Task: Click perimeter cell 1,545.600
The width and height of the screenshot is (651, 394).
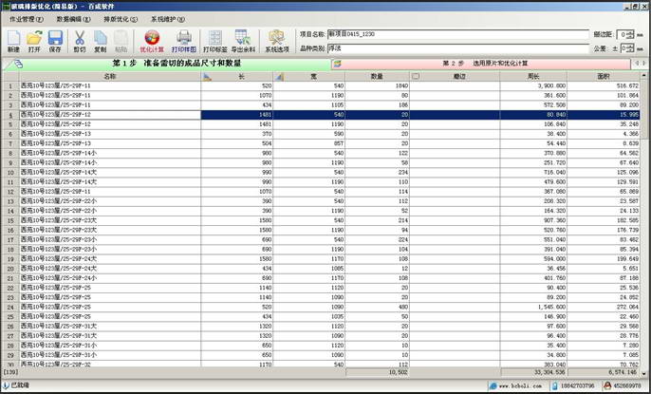Action: [533, 307]
